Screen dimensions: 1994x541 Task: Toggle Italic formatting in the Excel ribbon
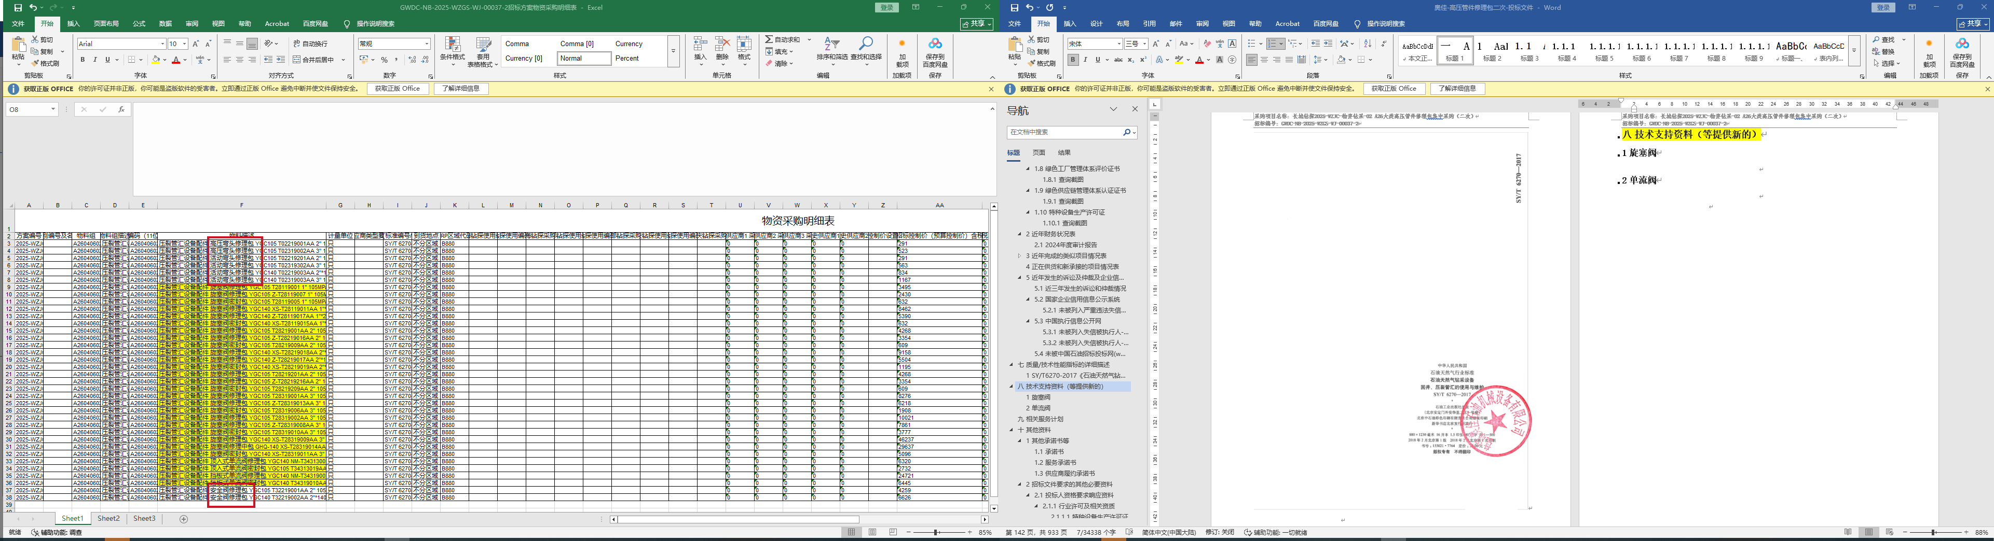click(95, 60)
